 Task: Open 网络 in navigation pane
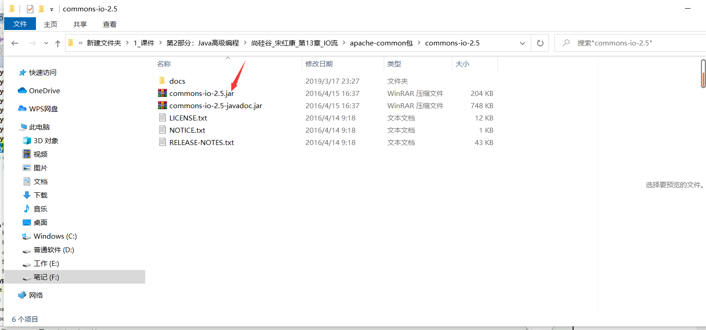pyautogui.click(x=30, y=295)
